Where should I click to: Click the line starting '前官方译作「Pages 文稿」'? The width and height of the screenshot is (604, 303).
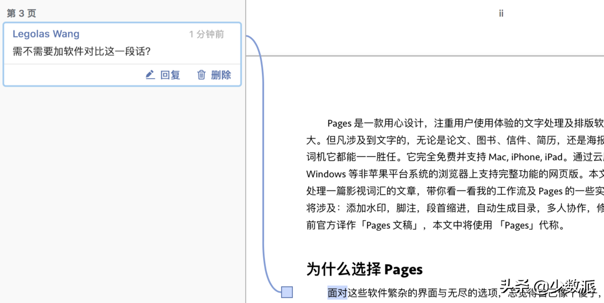click(436, 225)
